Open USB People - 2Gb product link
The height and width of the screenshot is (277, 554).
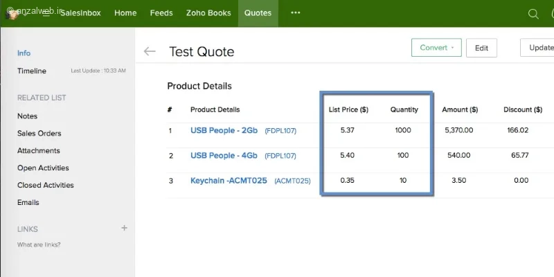tap(224, 130)
